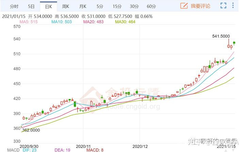
Task: Click the 2020/11 axis date label
Action: [83, 146]
